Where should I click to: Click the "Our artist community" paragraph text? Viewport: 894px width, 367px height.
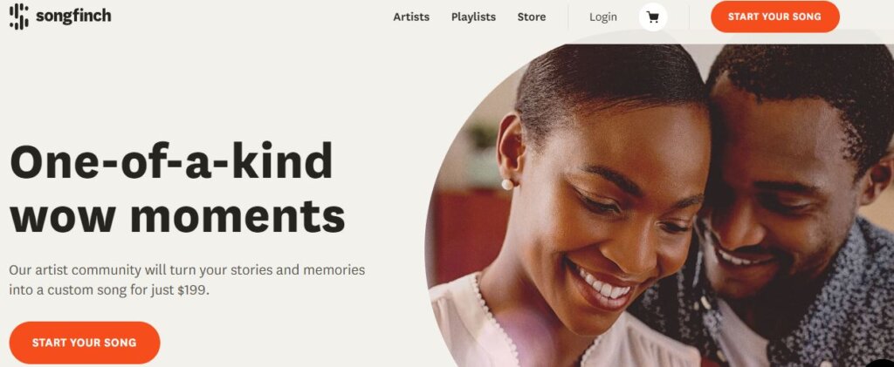187,279
